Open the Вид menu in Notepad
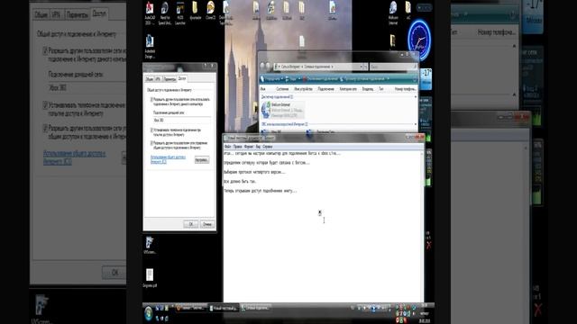Screen dimensions: 577x324 (258, 147)
